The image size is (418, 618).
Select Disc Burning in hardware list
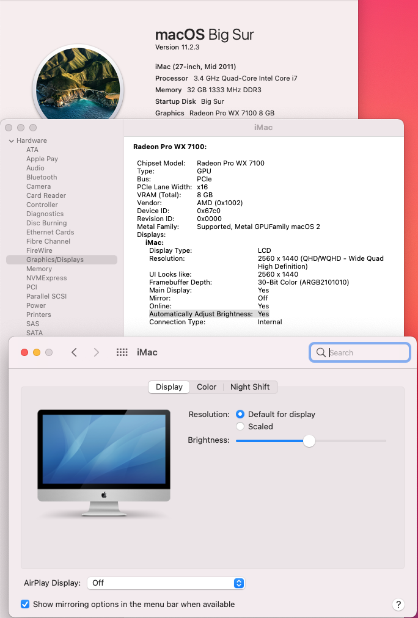coord(46,223)
